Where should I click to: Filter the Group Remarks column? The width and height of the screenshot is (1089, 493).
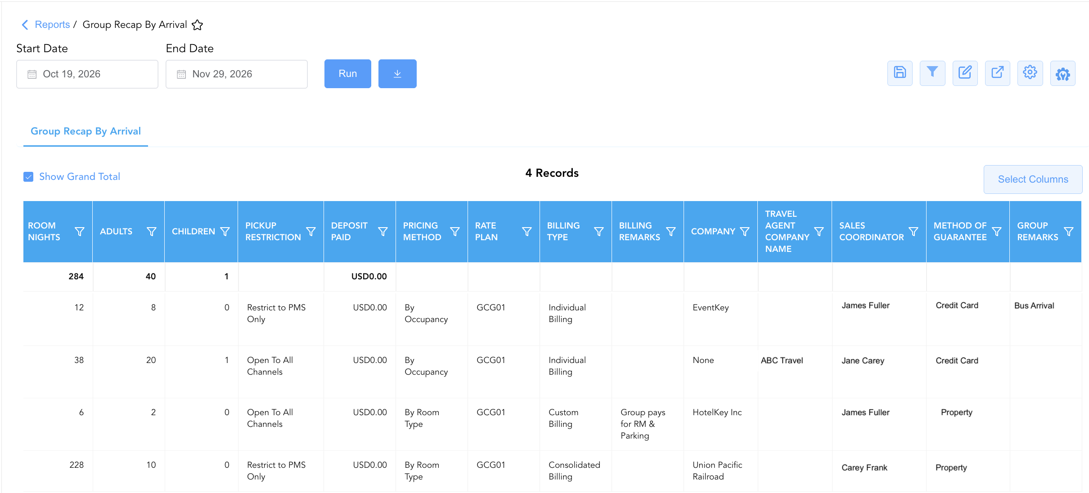1069,231
